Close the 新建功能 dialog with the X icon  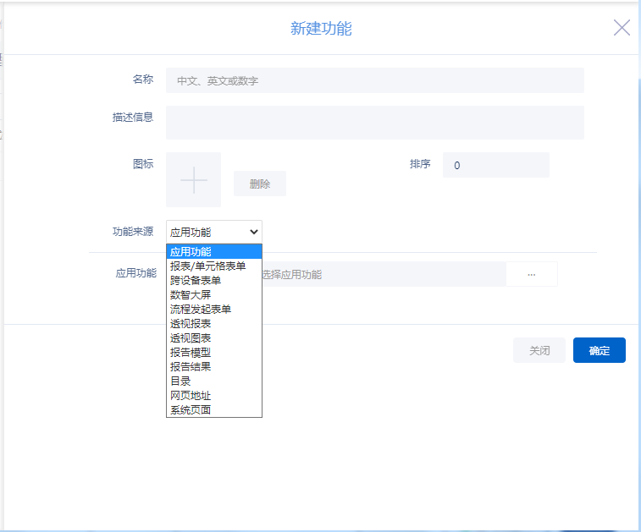(622, 28)
